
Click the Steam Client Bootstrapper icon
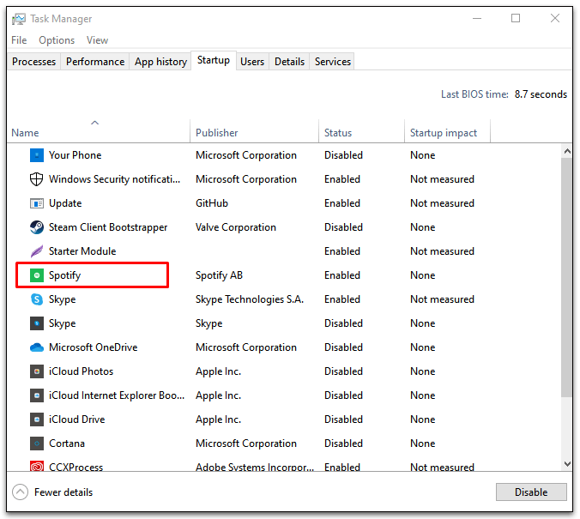[37, 227]
